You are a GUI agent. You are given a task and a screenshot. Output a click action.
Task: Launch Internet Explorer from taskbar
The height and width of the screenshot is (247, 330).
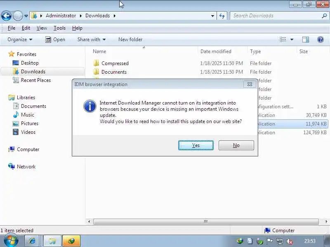[32, 241]
